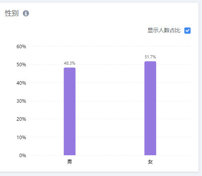The width and height of the screenshot is (202, 176).
Task: Uncheck the 显示人数占比 checkbox
Action: pyautogui.click(x=187, y=31)
